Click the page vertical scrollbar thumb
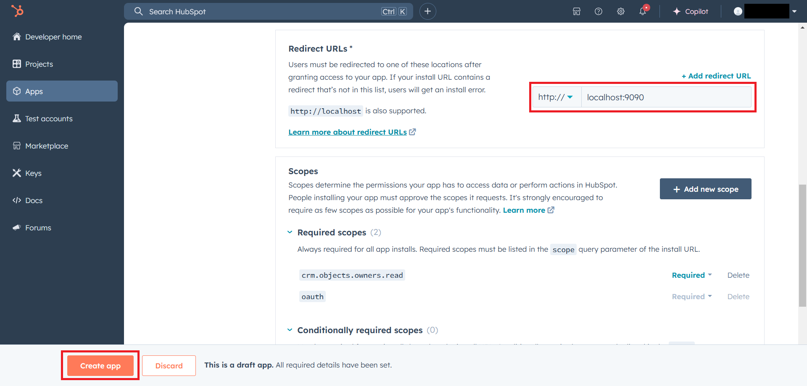Screen dimensions: 807x386 (802, 245)
